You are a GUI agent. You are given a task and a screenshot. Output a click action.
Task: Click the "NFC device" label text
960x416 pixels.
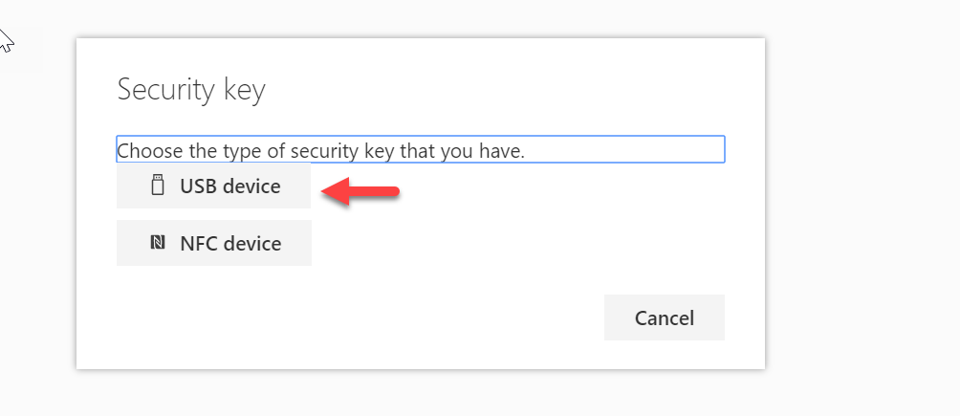tap(230, 243)
